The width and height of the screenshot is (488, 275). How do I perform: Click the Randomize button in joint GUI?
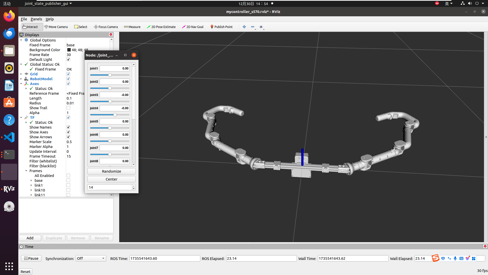coord(111,171)
